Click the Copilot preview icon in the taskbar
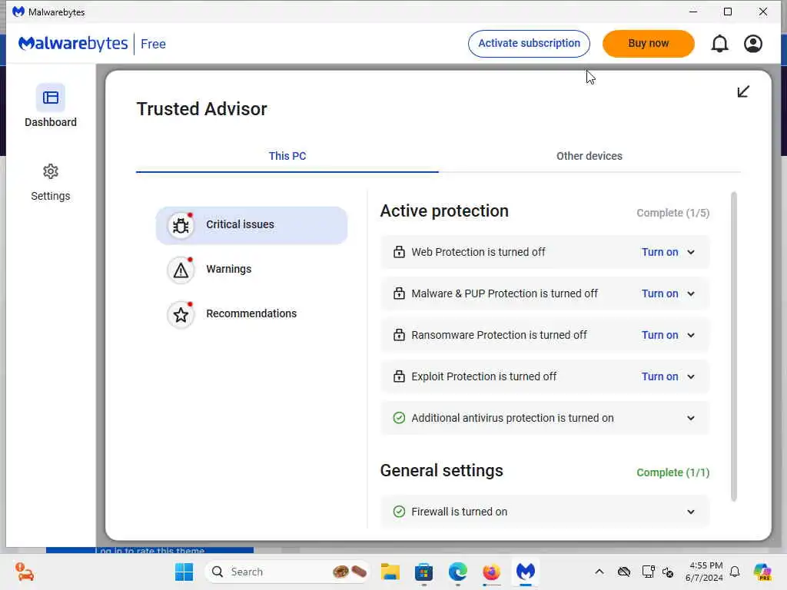This screenshot has width=787, height=590. pos(762,572)
